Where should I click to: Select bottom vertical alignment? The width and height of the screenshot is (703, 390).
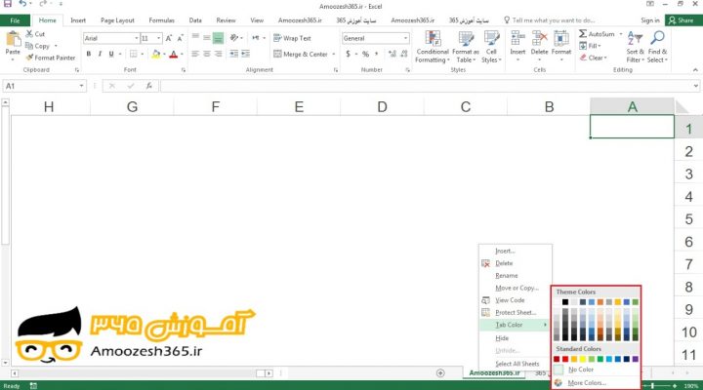point(218,38)
